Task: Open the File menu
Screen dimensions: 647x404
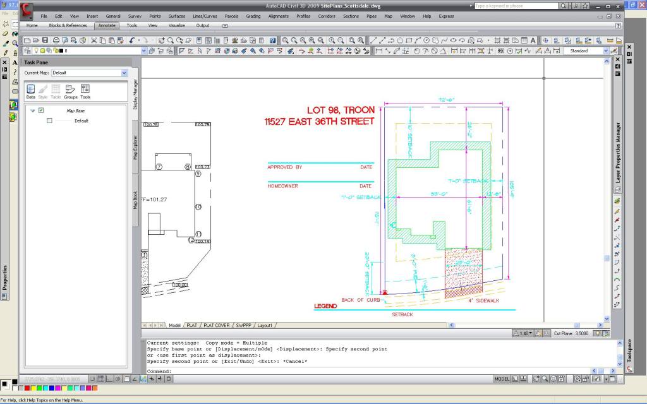Action: point(44,16)
